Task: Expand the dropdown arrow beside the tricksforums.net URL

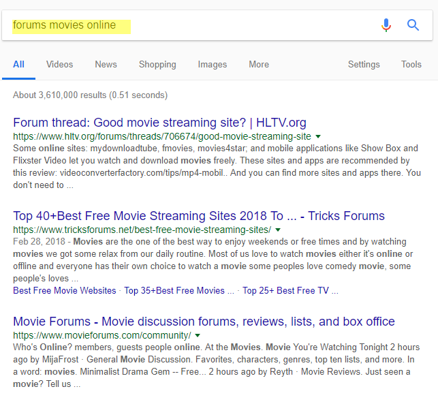Action: (278, 230)
